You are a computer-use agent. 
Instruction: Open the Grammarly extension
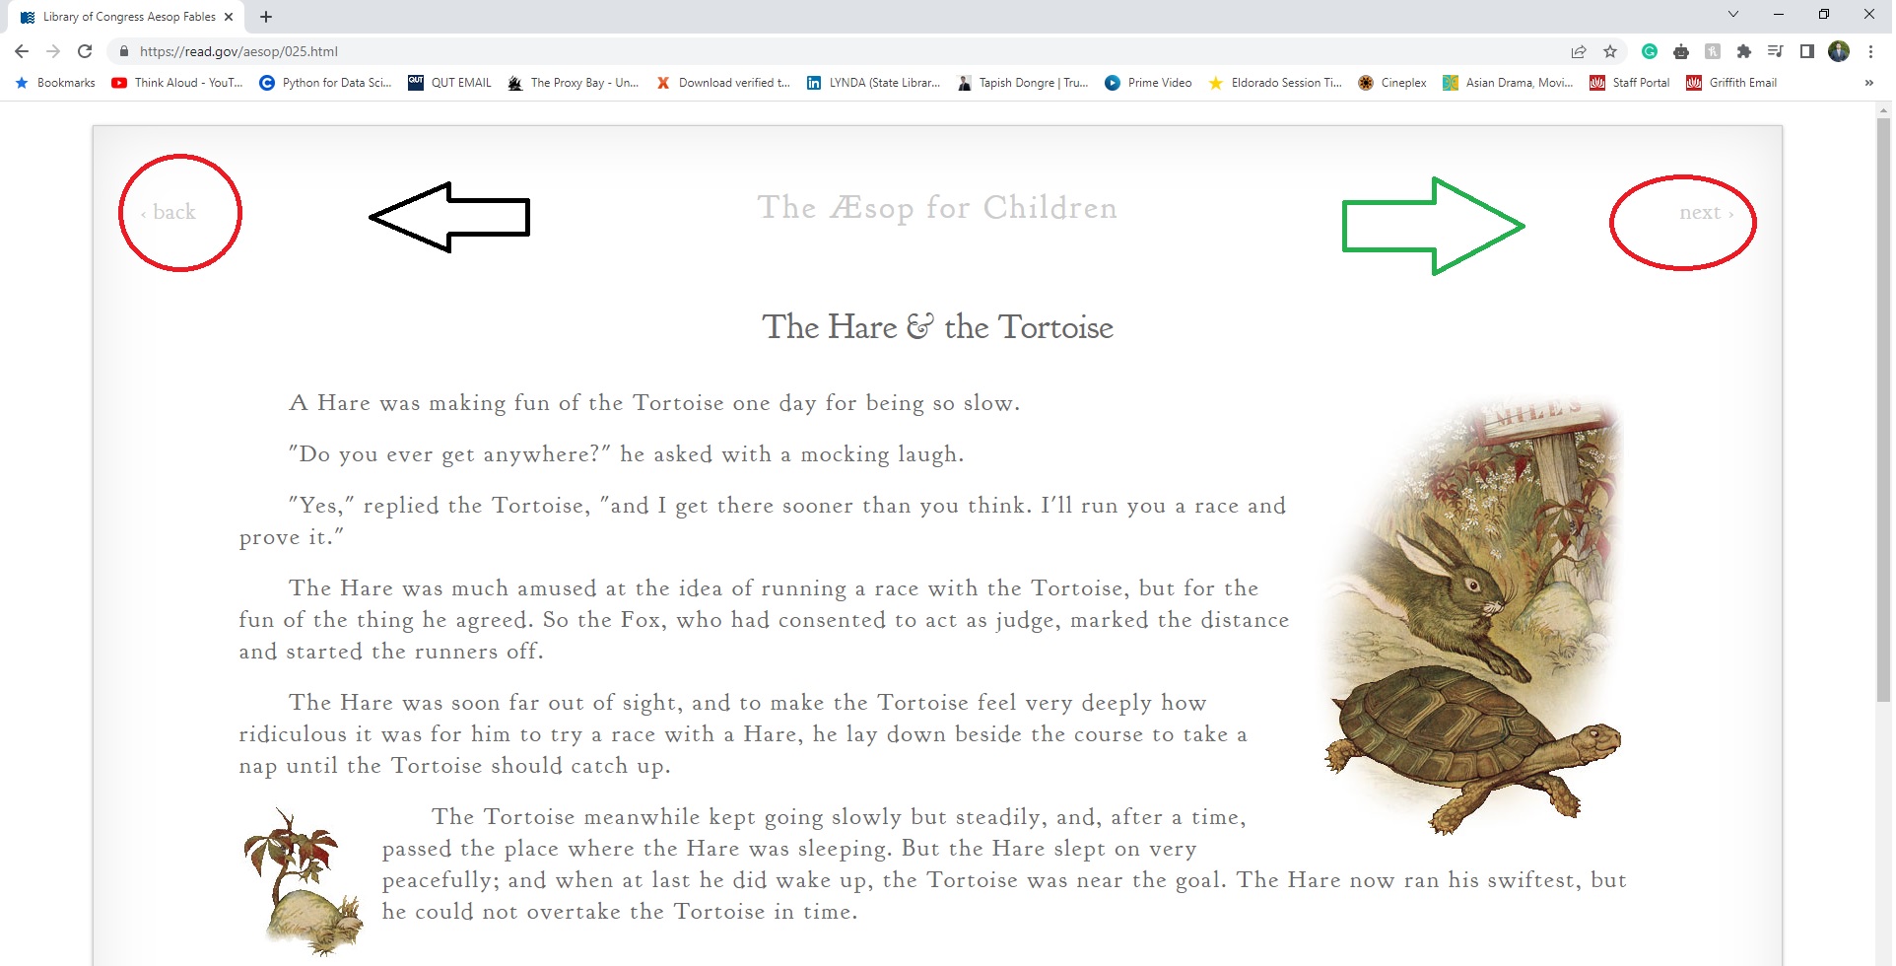click(1650, 51)
